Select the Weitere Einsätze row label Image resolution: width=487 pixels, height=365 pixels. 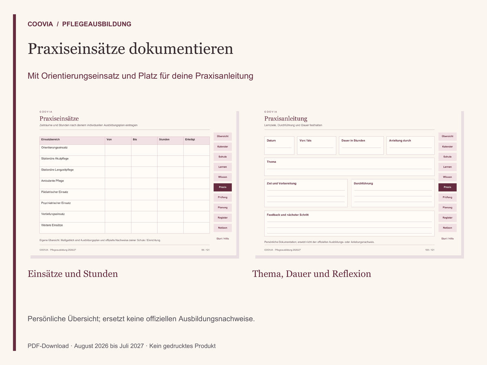(52, 225)
